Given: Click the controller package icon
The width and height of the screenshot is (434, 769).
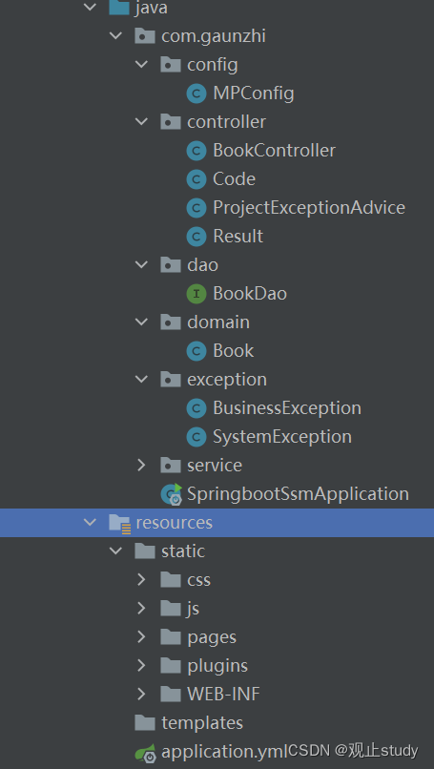Looking at the screenshot, I should pos(171,121).
